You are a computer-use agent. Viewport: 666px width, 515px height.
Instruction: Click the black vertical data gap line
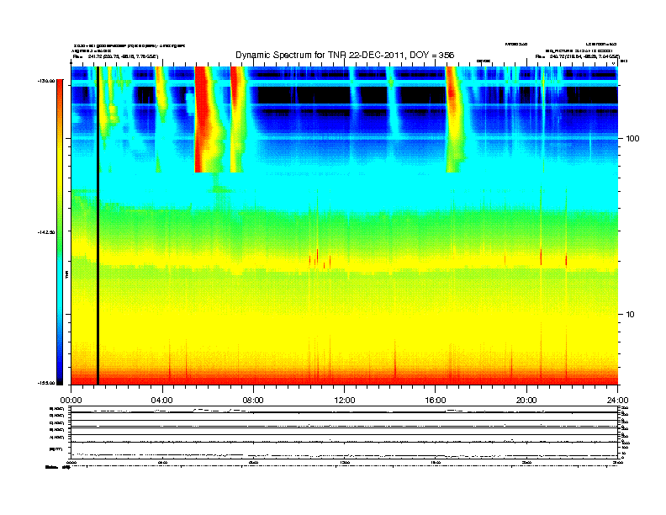point(98,226)
